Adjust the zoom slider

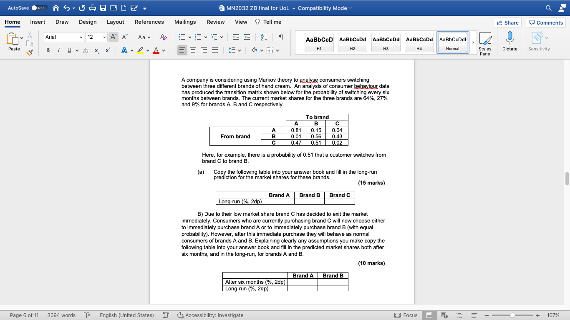[512, 315]
